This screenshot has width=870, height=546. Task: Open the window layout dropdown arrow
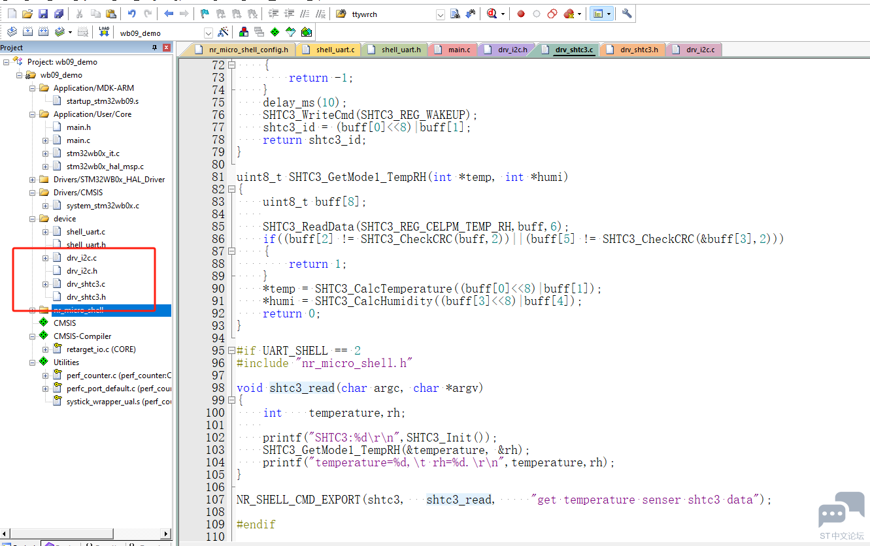tap(609, 14)
